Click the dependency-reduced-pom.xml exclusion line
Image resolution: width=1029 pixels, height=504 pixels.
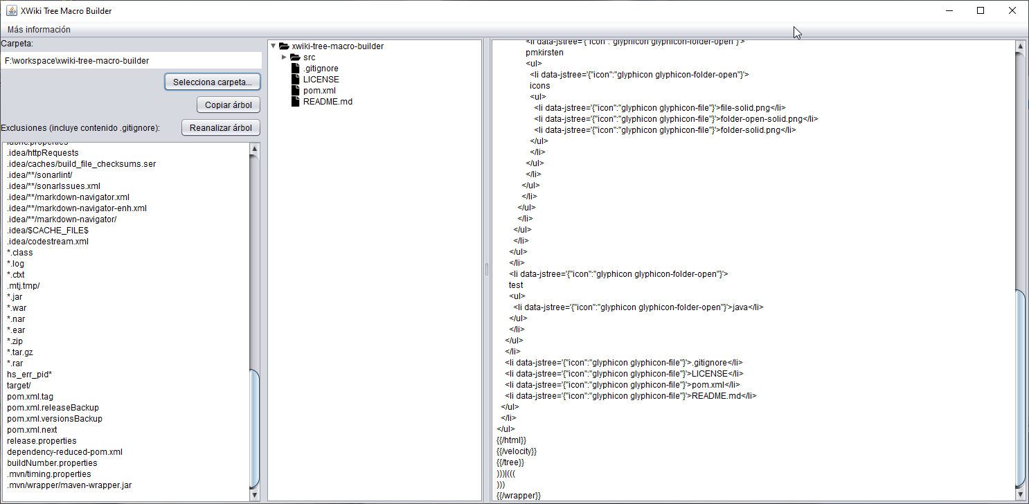coord(64,452)
